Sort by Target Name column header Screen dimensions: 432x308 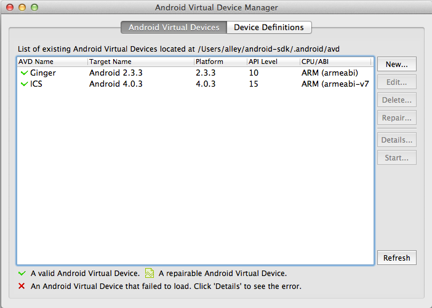141,61
